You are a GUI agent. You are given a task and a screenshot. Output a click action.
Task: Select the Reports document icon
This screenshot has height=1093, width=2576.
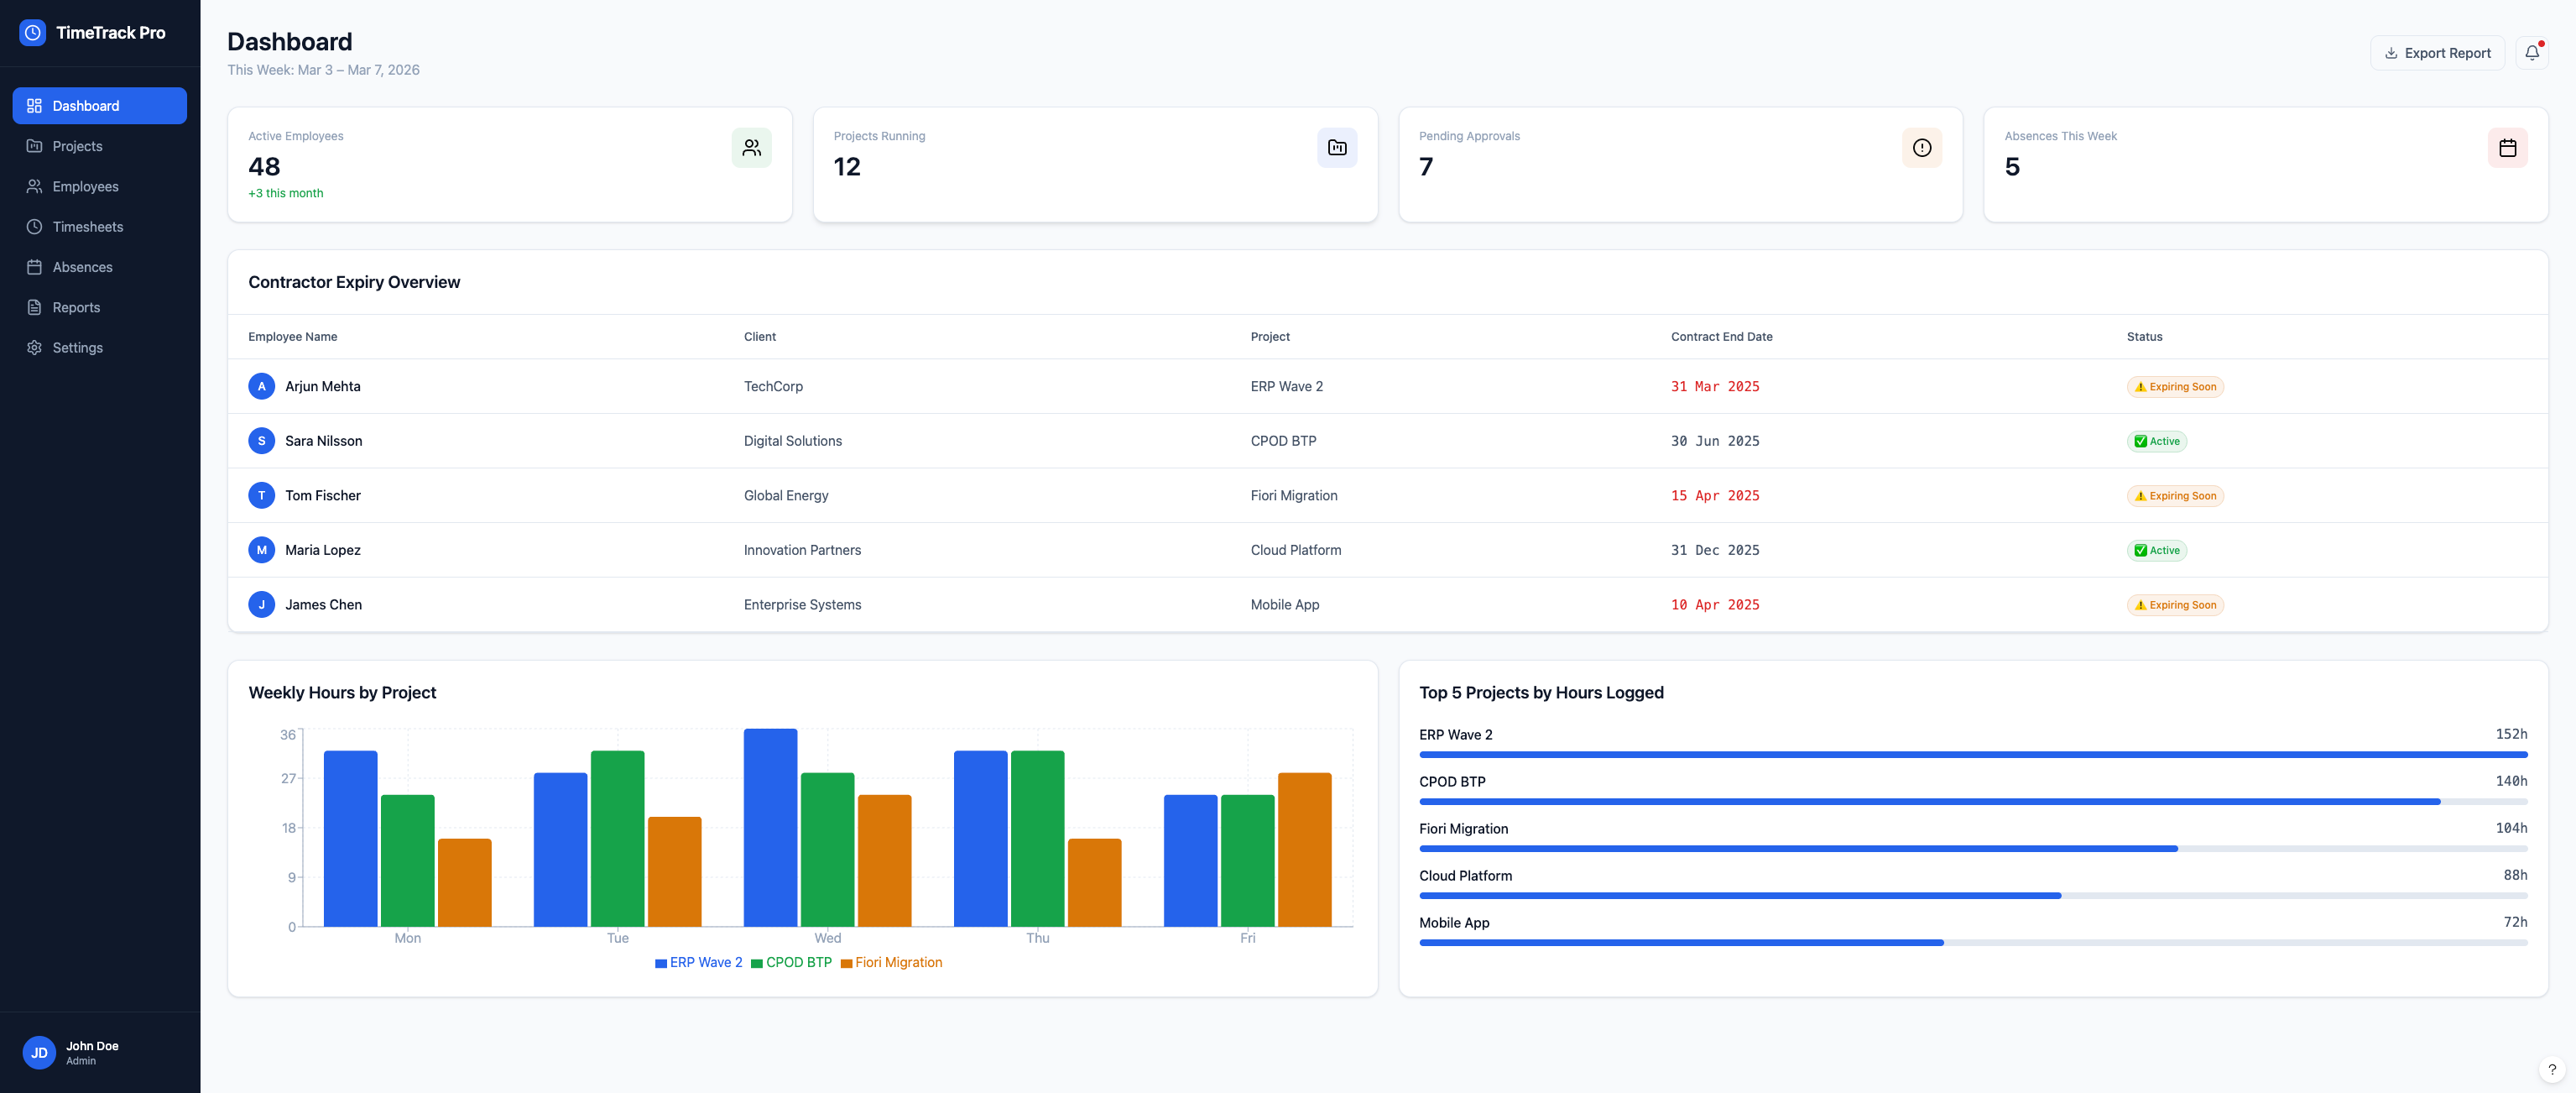click(x=33, y=307)
